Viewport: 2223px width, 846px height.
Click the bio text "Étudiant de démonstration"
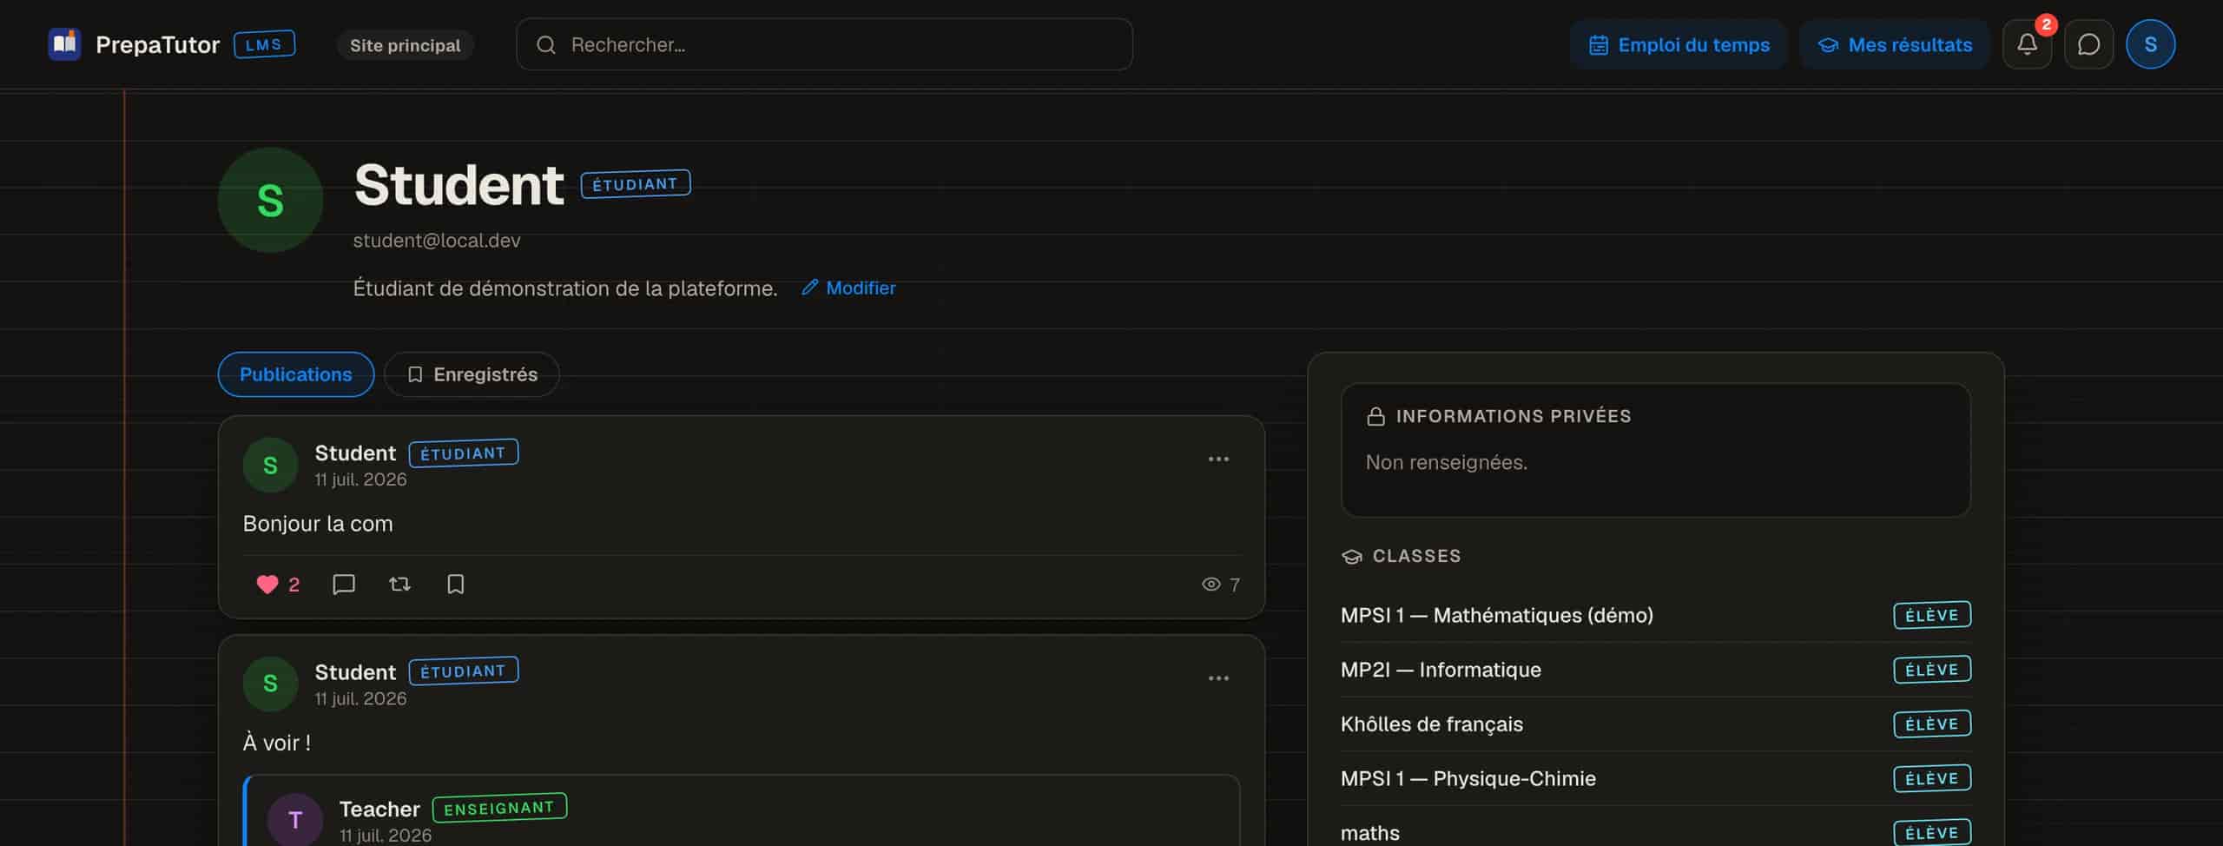[x=565, y=288]
